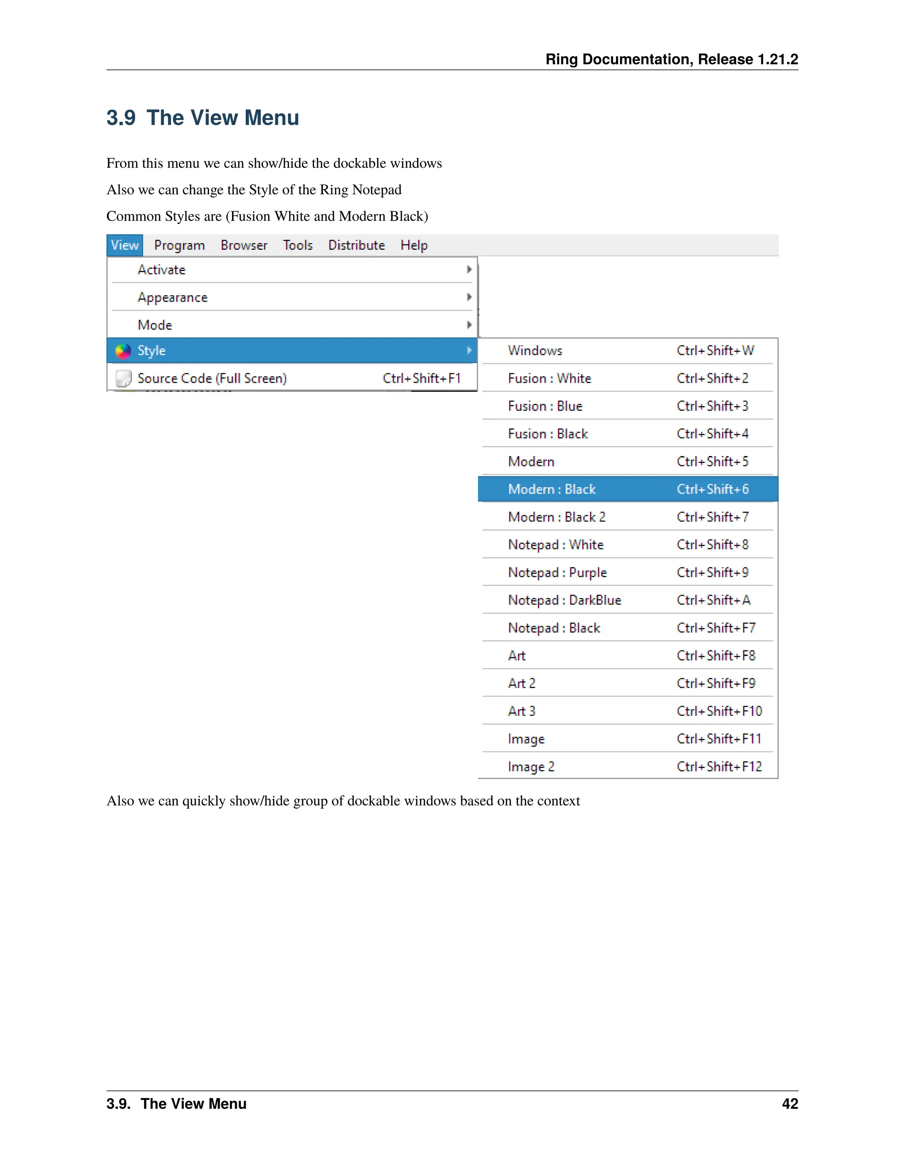Select the Windows style option

tap(535, 351)
